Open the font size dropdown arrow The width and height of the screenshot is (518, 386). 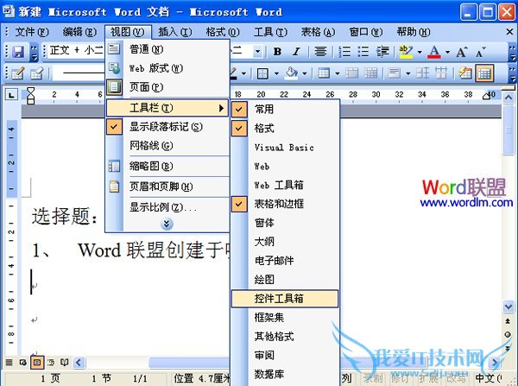(x=257, y=52)
